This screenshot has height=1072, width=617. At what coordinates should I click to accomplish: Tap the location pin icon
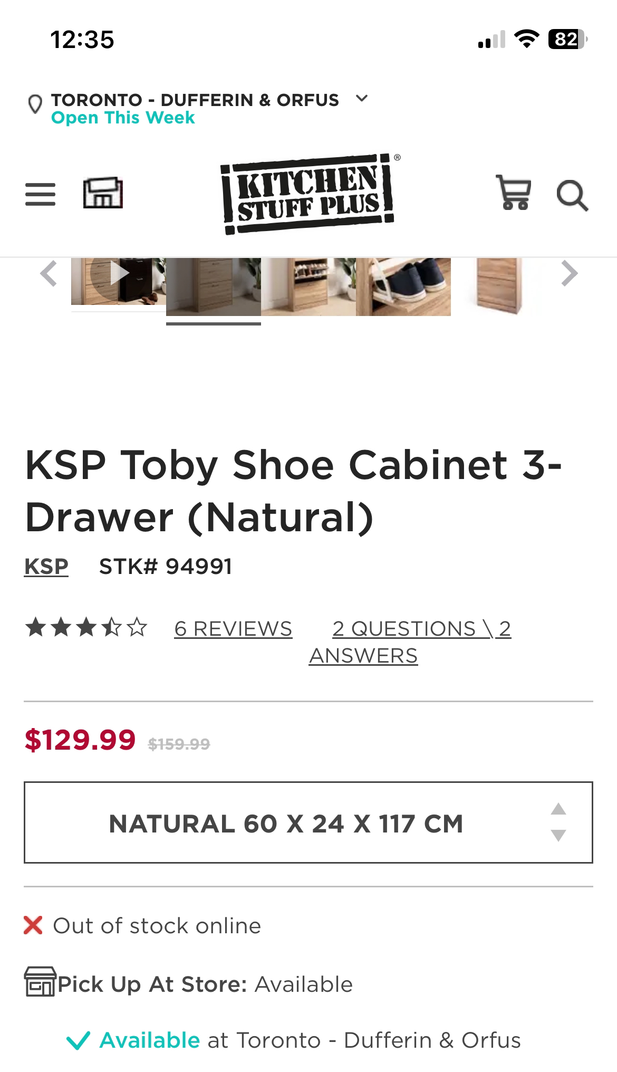click(x=35, y=104)
